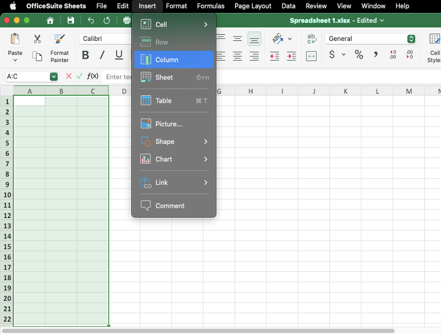Screen dimensions: 441x334
Task: Click the Undo arrow in title bar
Action: click(91, 21)
